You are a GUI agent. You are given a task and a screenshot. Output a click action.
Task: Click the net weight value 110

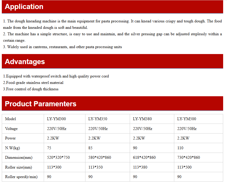(x=180, y=148)
